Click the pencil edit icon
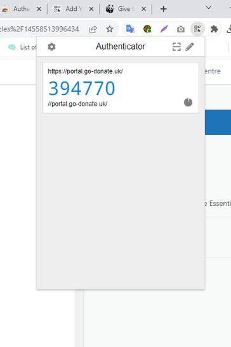 (x=190, y=46)
